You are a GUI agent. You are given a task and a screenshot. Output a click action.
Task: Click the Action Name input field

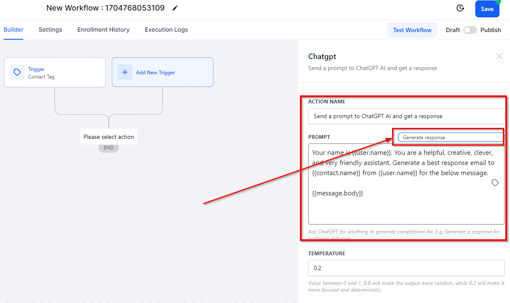coord(406,116)
